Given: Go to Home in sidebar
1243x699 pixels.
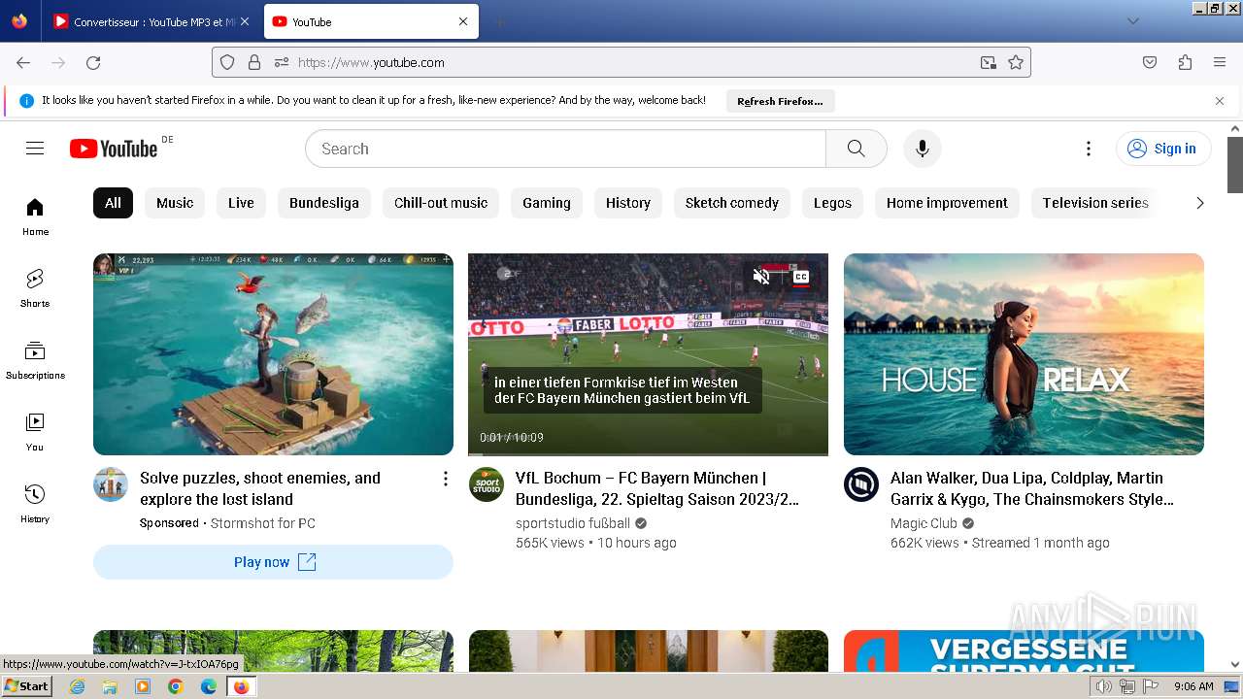Looking at the screenshot, I should (35, 216).
